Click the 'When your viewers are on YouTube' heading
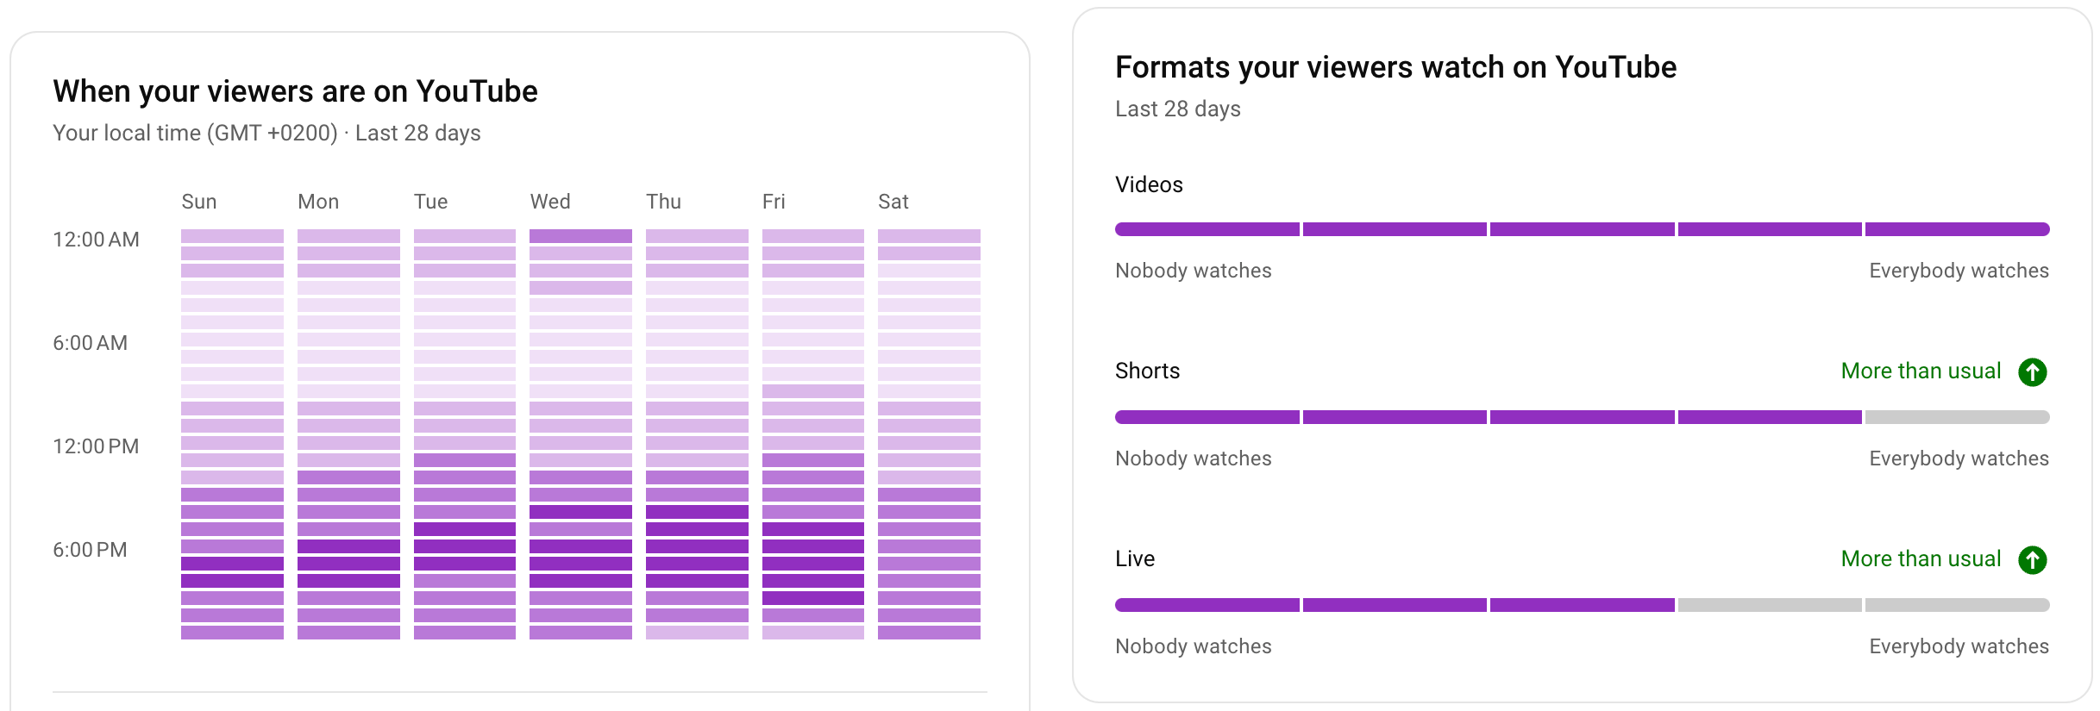Image resolution: width=2100 pixels, height=711 pixels. (295, 91)
